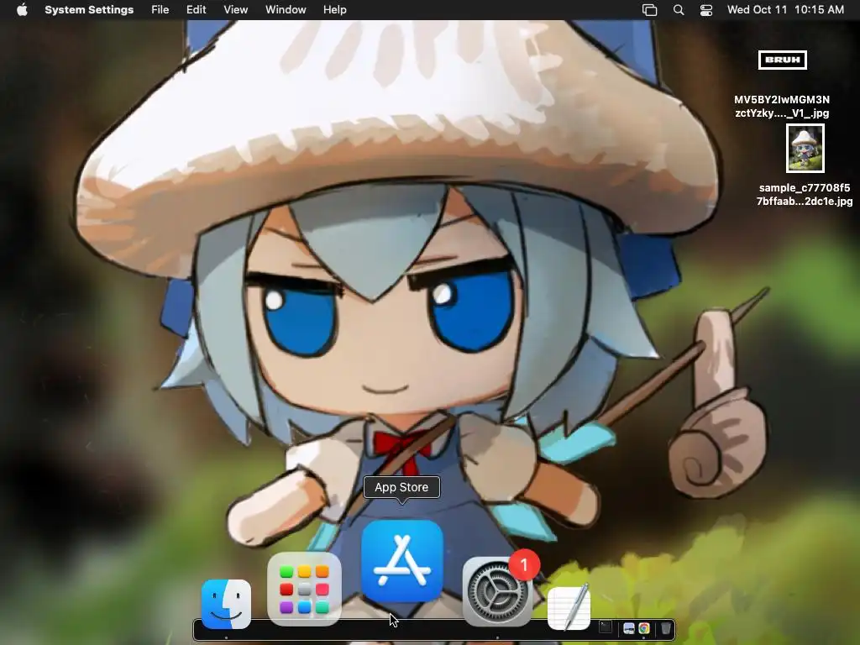Viewport: 860px width, 645px height.
Task: Click the sample_c77708f5 7bffaab…2dc1e.jpg file name
Action: coord(805,195)
